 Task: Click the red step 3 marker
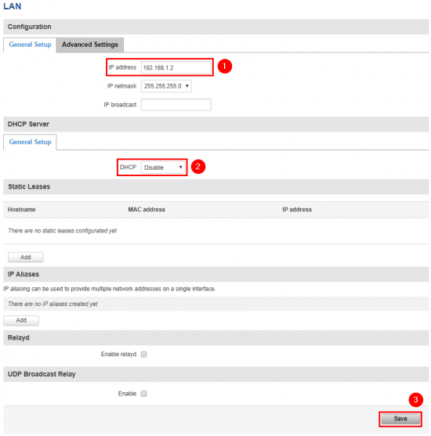pyautogui.click(x=415, y=400)
